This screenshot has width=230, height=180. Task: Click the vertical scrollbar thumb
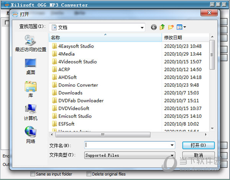(212, 55)
